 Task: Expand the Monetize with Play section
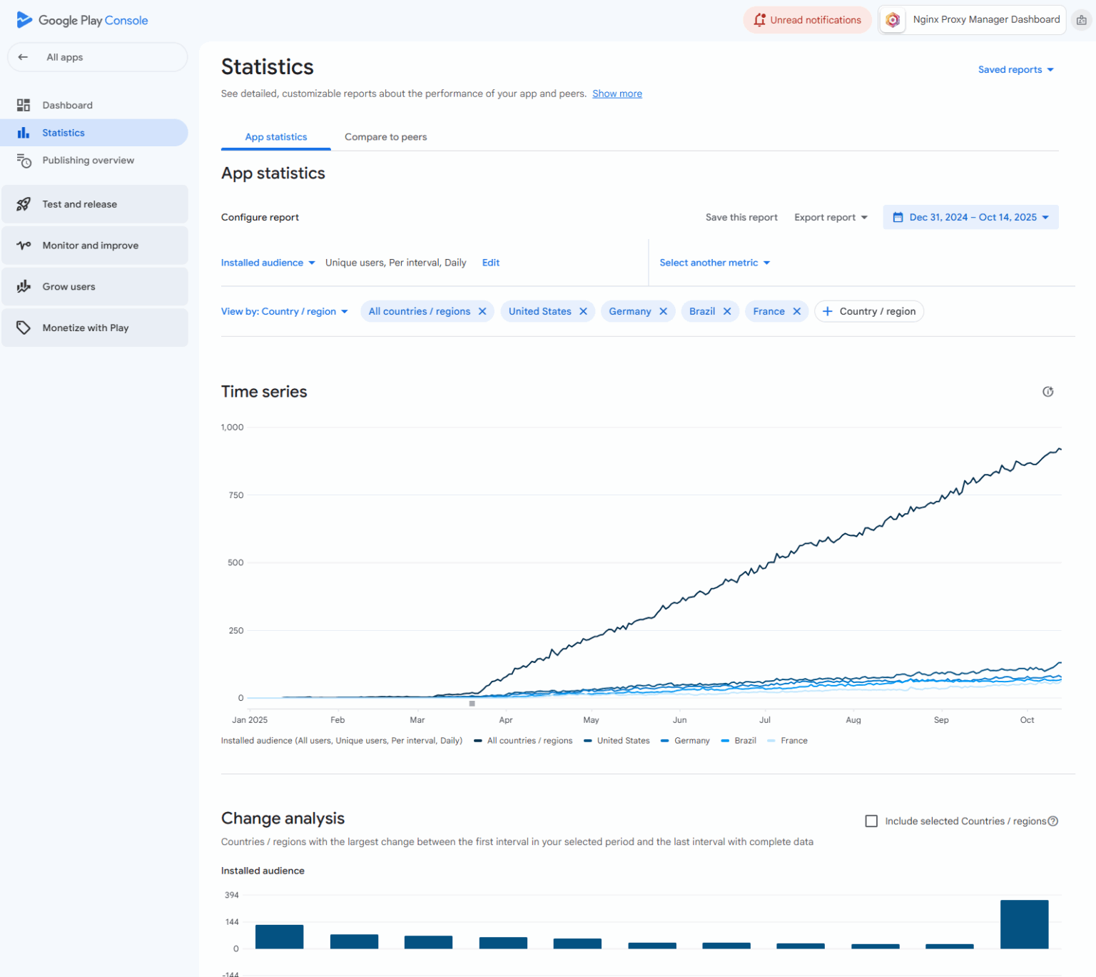click(95, 328)
